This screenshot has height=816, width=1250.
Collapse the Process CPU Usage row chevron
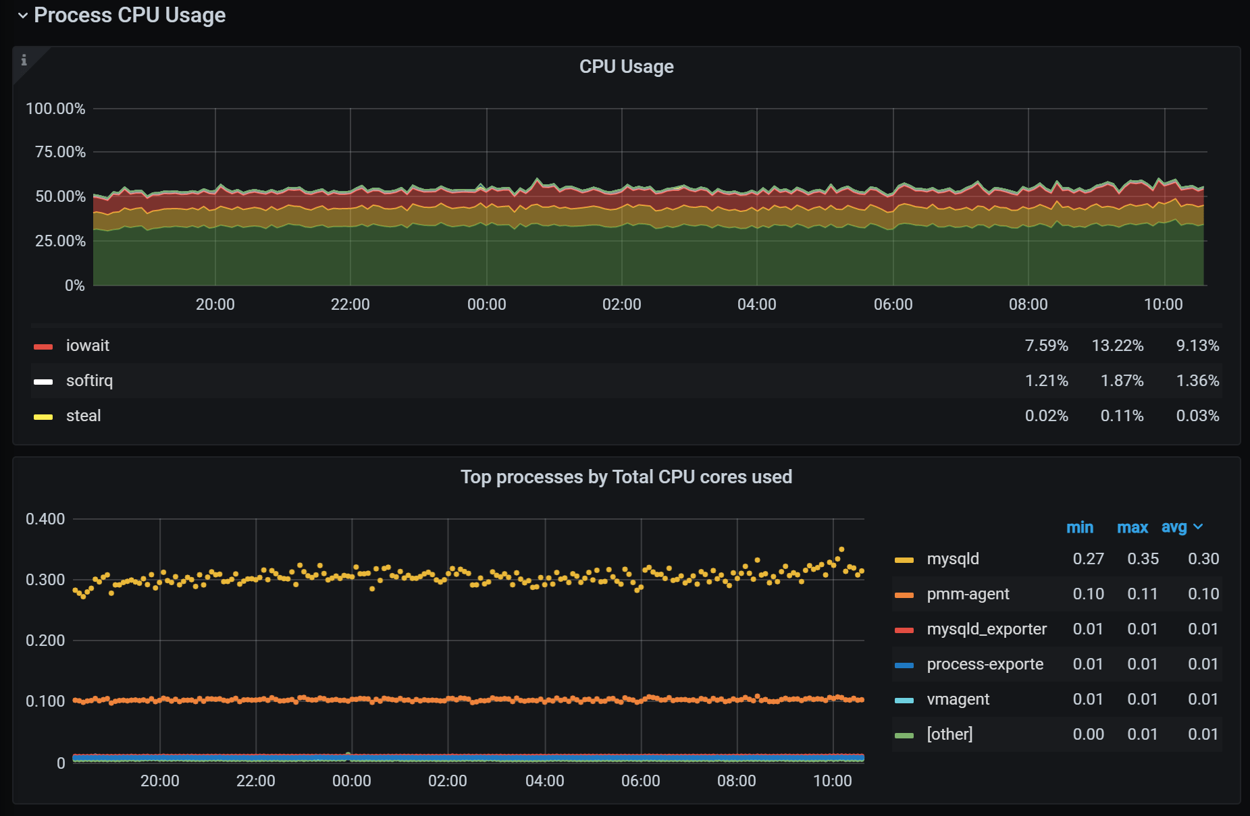tap(23, 16)
